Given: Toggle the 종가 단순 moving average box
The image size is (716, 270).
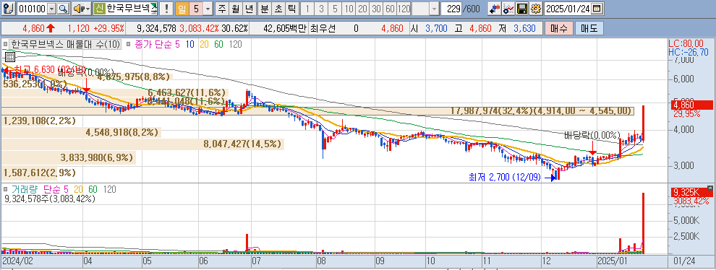Looking at the screenshot, I should pyautogui.click(x=129, y=44).
